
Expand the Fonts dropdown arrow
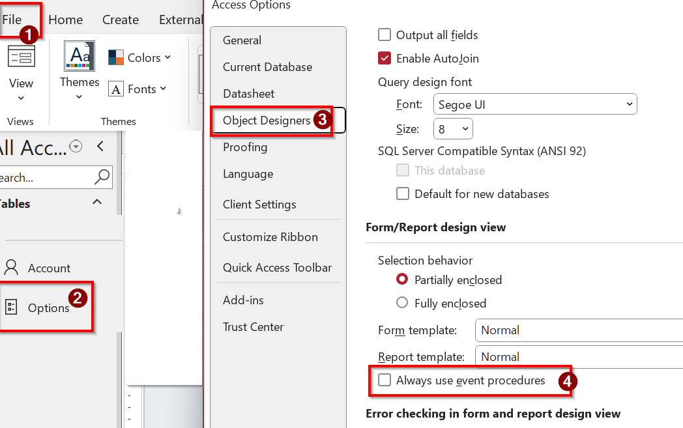coord(163,89)
